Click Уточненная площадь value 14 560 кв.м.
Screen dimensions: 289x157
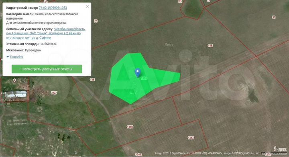pos(49,44)
